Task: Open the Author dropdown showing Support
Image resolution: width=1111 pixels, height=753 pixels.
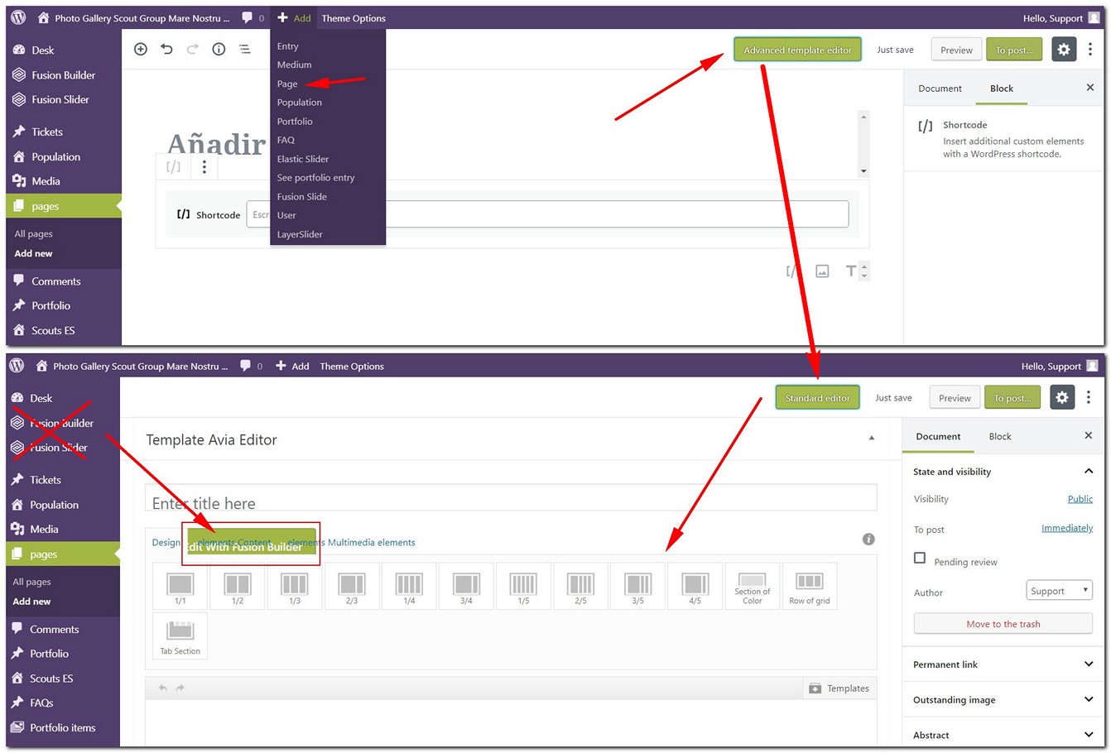Action: point(1059,591)
